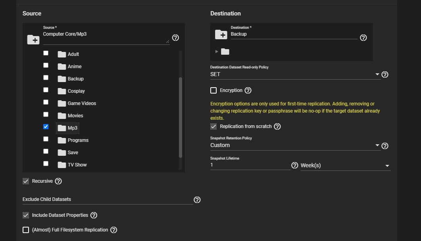Show help for Exclude Child Datasets
This screenshot has height=241, width=421.
[x=197, y=200]
